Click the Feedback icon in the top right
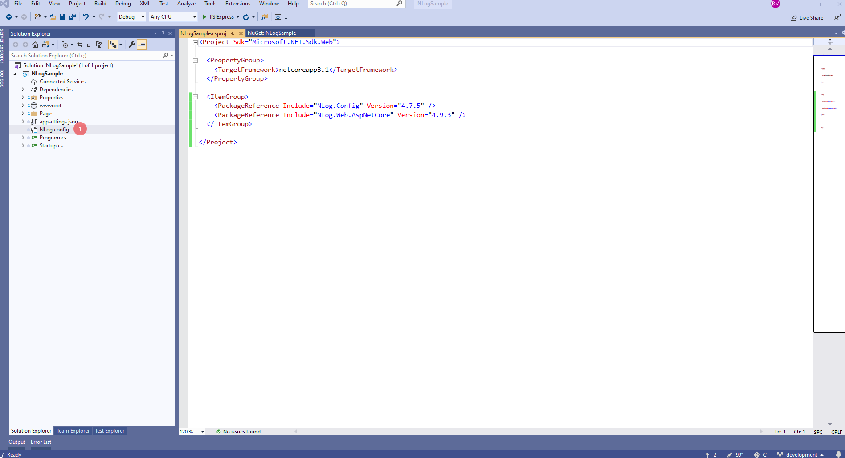Viewport: 845px width, 458px height. [837, 17]
